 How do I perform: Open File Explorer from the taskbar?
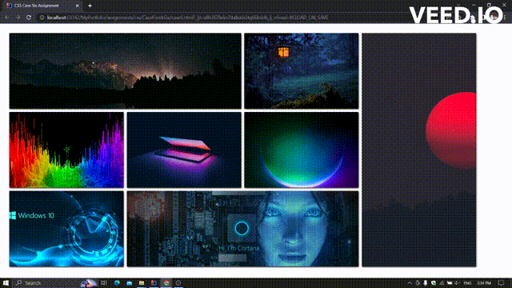pos(142,282)
